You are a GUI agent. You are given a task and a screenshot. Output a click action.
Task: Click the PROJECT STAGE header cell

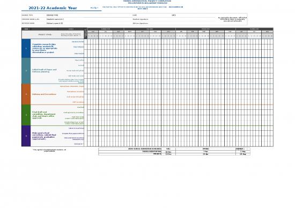pos(45,35)
